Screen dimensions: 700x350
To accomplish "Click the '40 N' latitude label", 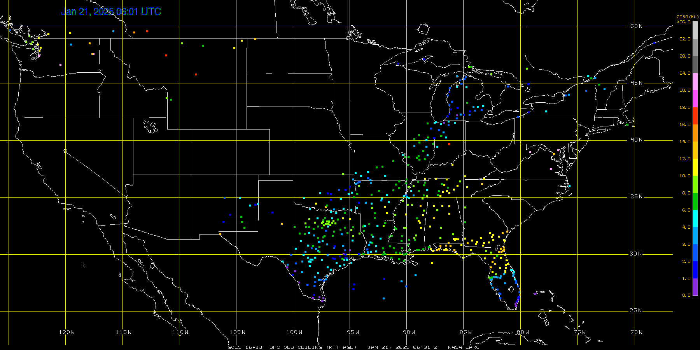I will tap(637, 140).
